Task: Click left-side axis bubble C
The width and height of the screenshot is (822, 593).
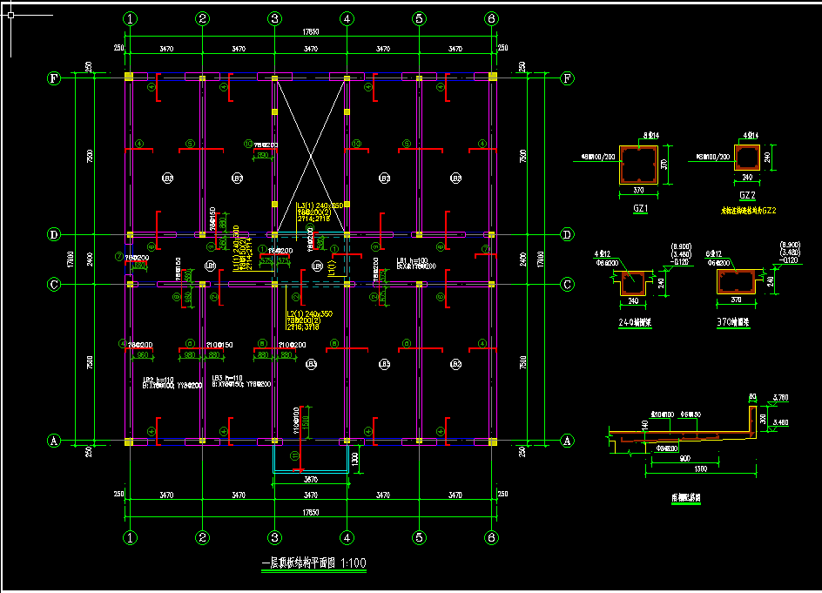Action: (x=54, y=285)
